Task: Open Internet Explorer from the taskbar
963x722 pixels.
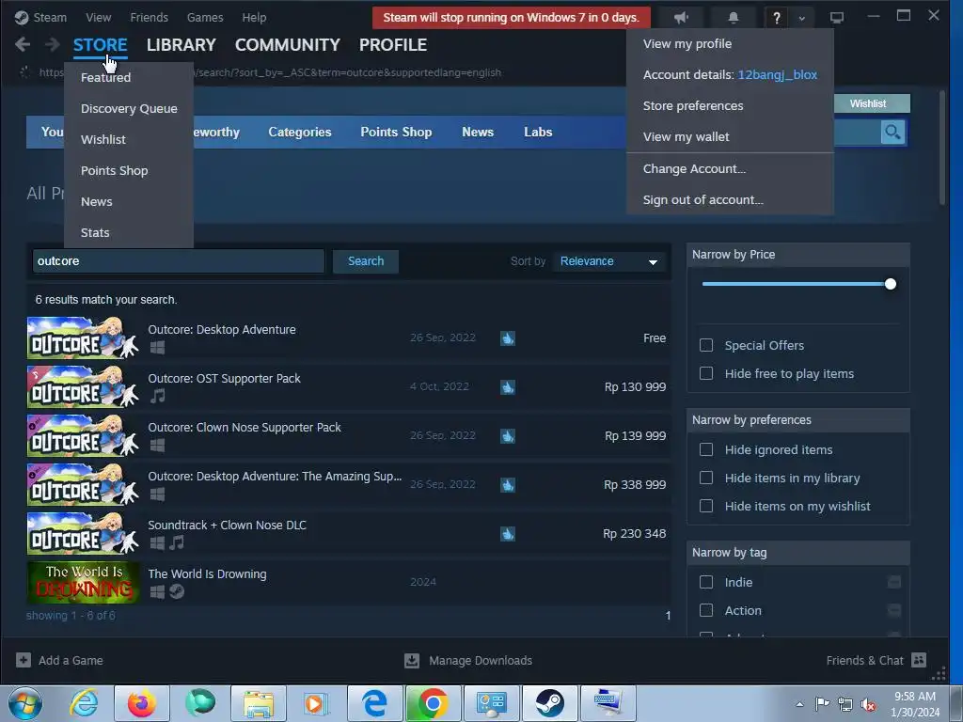Action: pyautogui.click(x=84, y=703)
